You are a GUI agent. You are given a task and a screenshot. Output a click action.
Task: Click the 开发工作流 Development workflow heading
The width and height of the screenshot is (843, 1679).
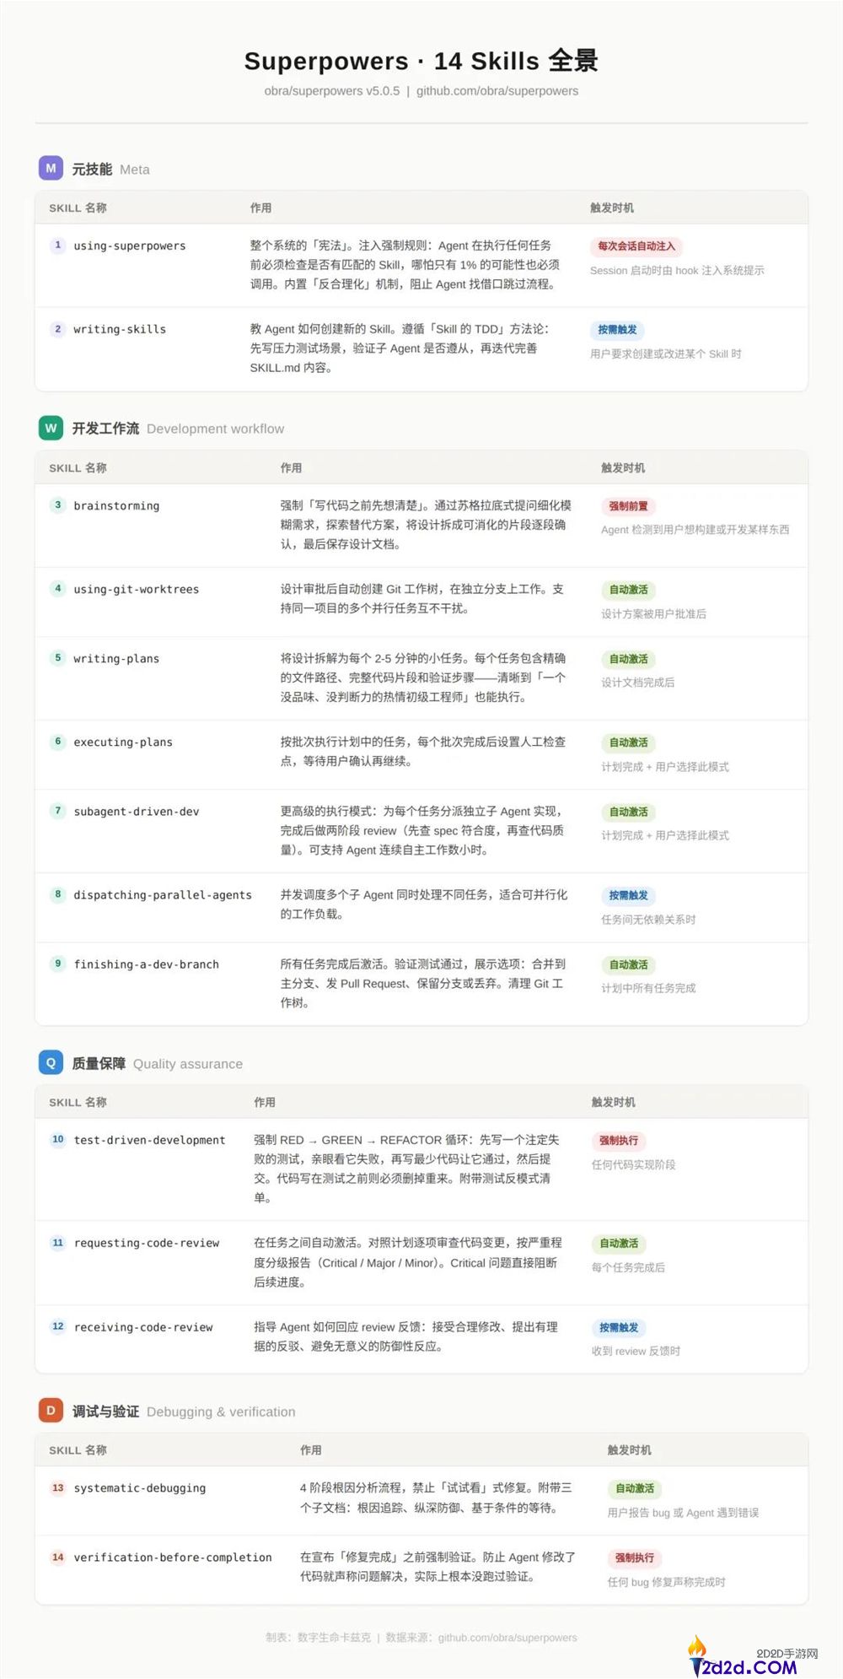(x=178, y=429)
